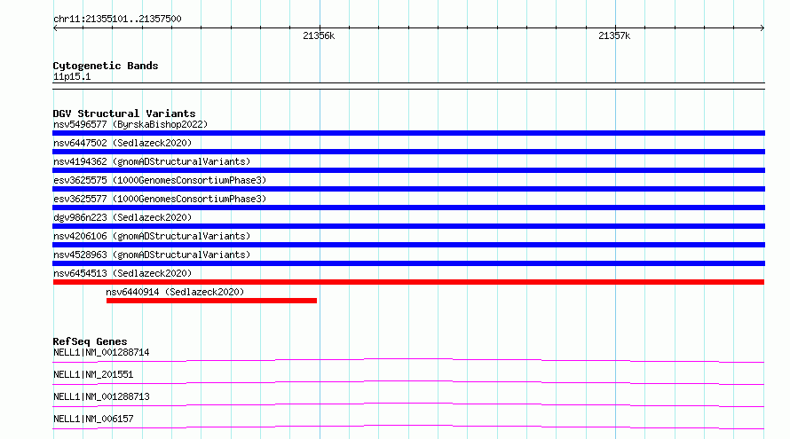Open variant label esv3625577 (1000GenomesConsortiumPhase3)
790x439 pixels.
(x=160, y=199)
